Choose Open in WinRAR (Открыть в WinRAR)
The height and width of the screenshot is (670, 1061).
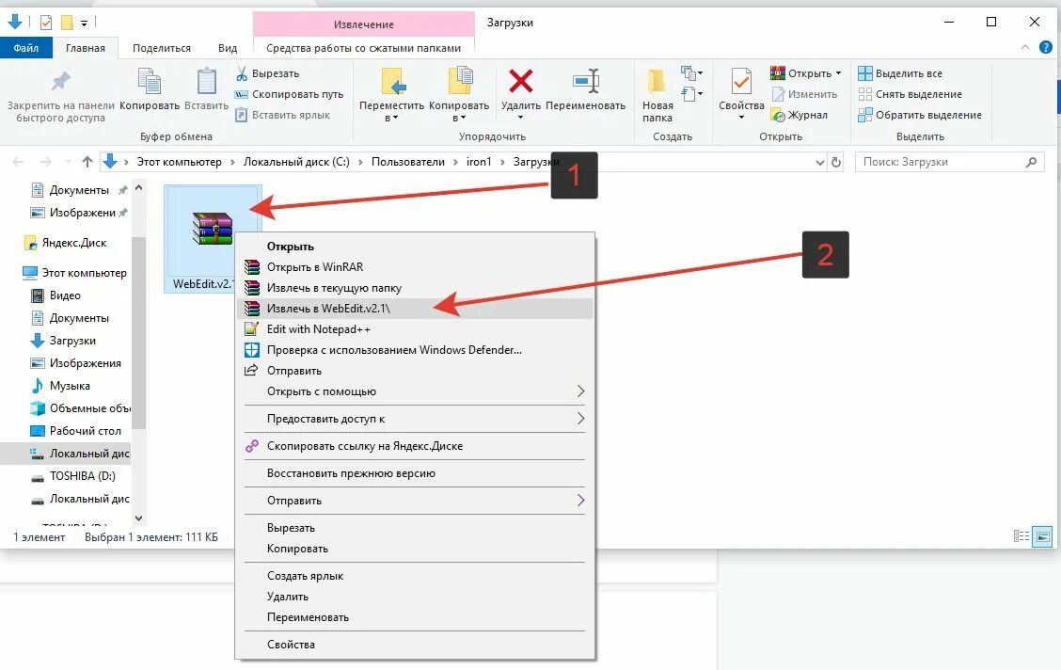(x=414, y=266)
